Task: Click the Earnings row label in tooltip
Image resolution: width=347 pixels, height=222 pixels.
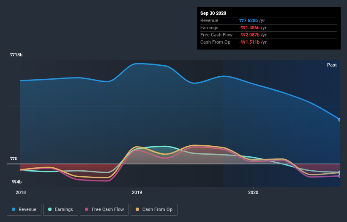Action: [209, 28]
